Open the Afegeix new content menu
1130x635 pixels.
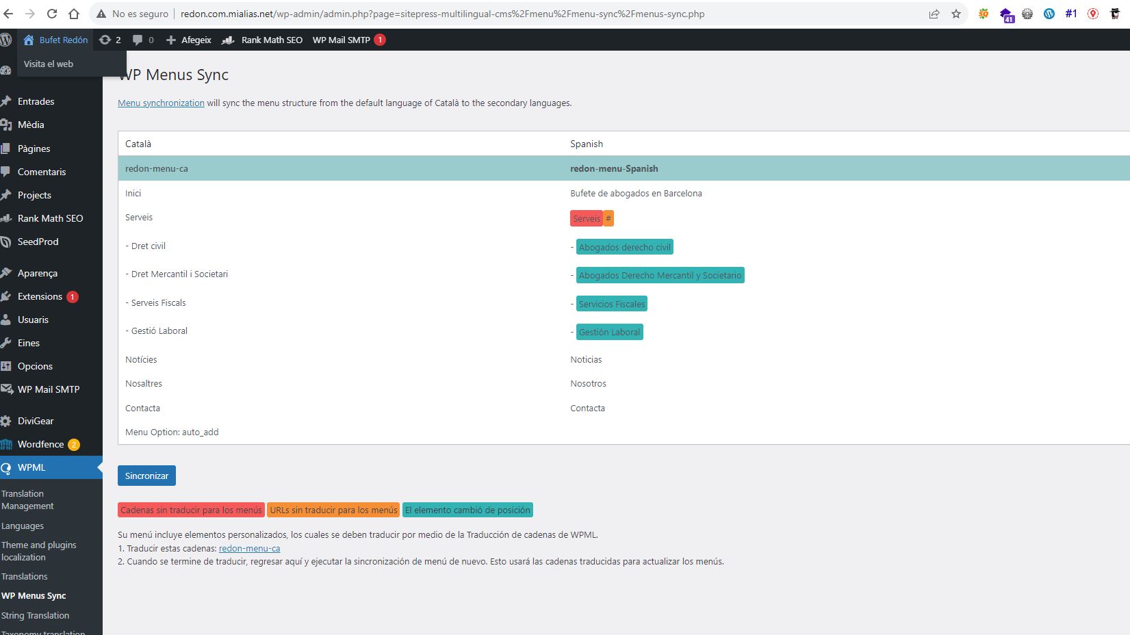tap(189, 40)
